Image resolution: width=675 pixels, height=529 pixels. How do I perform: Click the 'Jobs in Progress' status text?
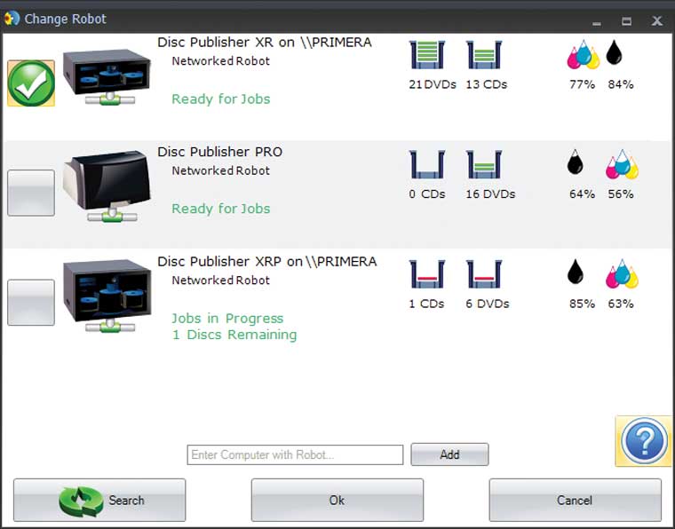(227, 319)
